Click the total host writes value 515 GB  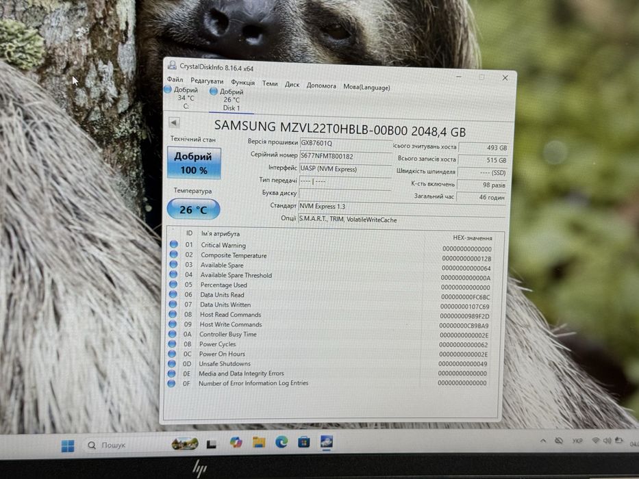(483, 161)
